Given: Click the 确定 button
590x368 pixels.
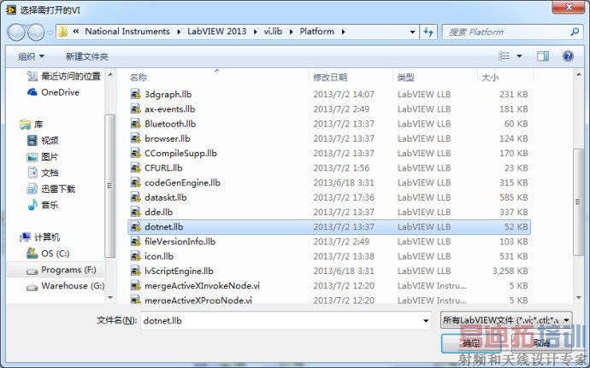Looking at the screenshot, I should coord(471,343).
